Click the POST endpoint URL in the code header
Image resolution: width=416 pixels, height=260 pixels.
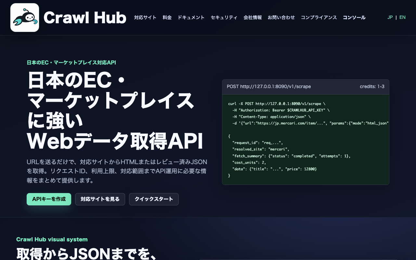click(x=269, y=86)
